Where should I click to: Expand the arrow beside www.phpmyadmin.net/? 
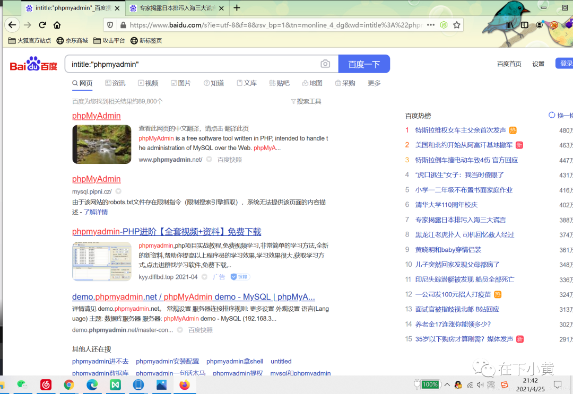tap(209, 159)
